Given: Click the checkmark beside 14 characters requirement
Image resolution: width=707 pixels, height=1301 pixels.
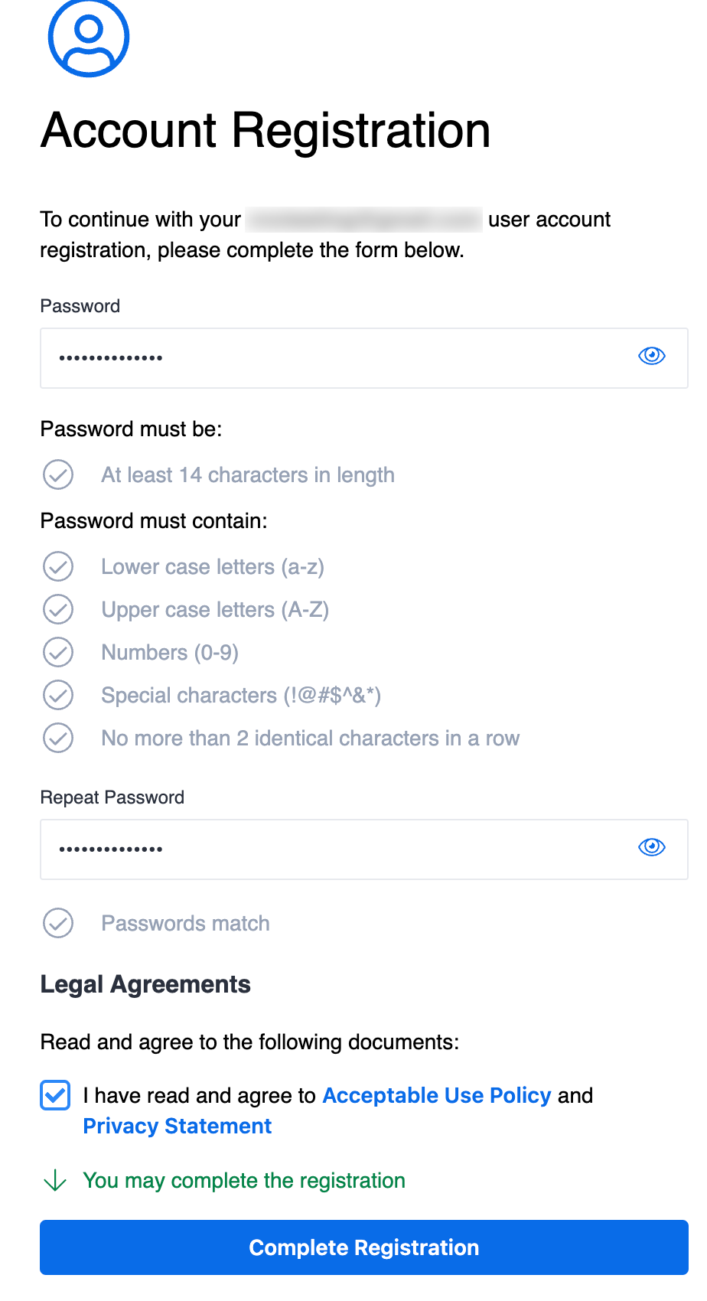Looking at the screenshot, I should click(58, 474).
